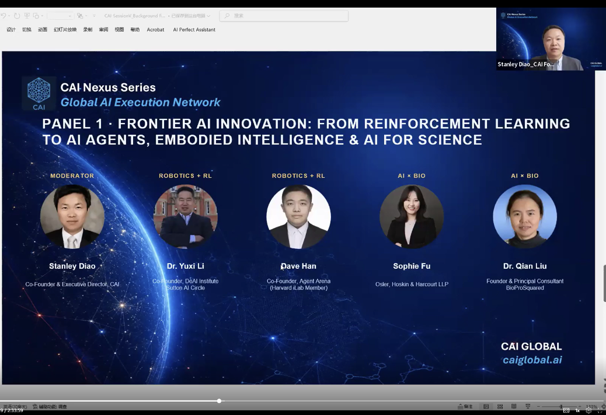Click fit slide to window icon
The height and width of the screenshot is (415, 606).
click(x=603, y=407)
